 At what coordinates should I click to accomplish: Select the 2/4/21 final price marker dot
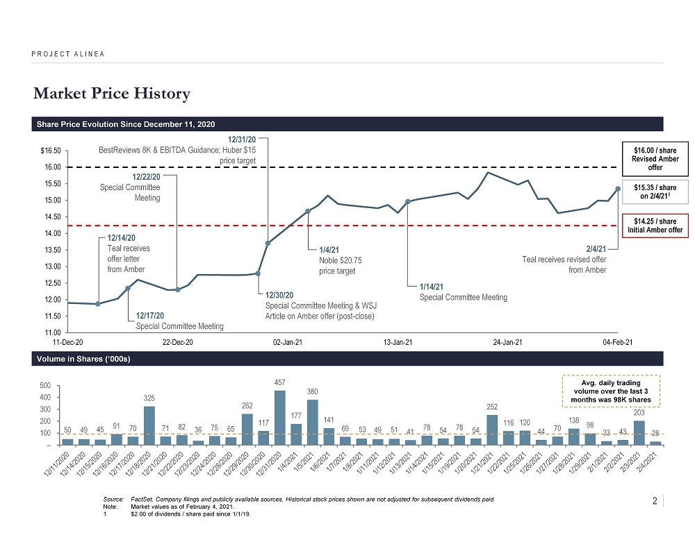point(618,189)
